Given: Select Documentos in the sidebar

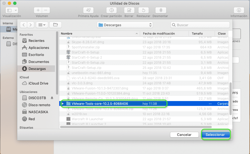Looking at the screenshot, I should [x=36, y=62].
